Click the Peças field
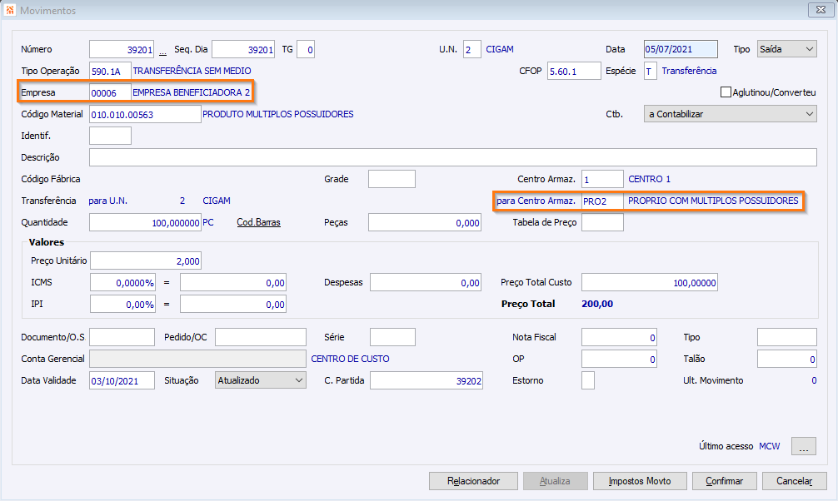838x501 pixels. pos(424,222)
